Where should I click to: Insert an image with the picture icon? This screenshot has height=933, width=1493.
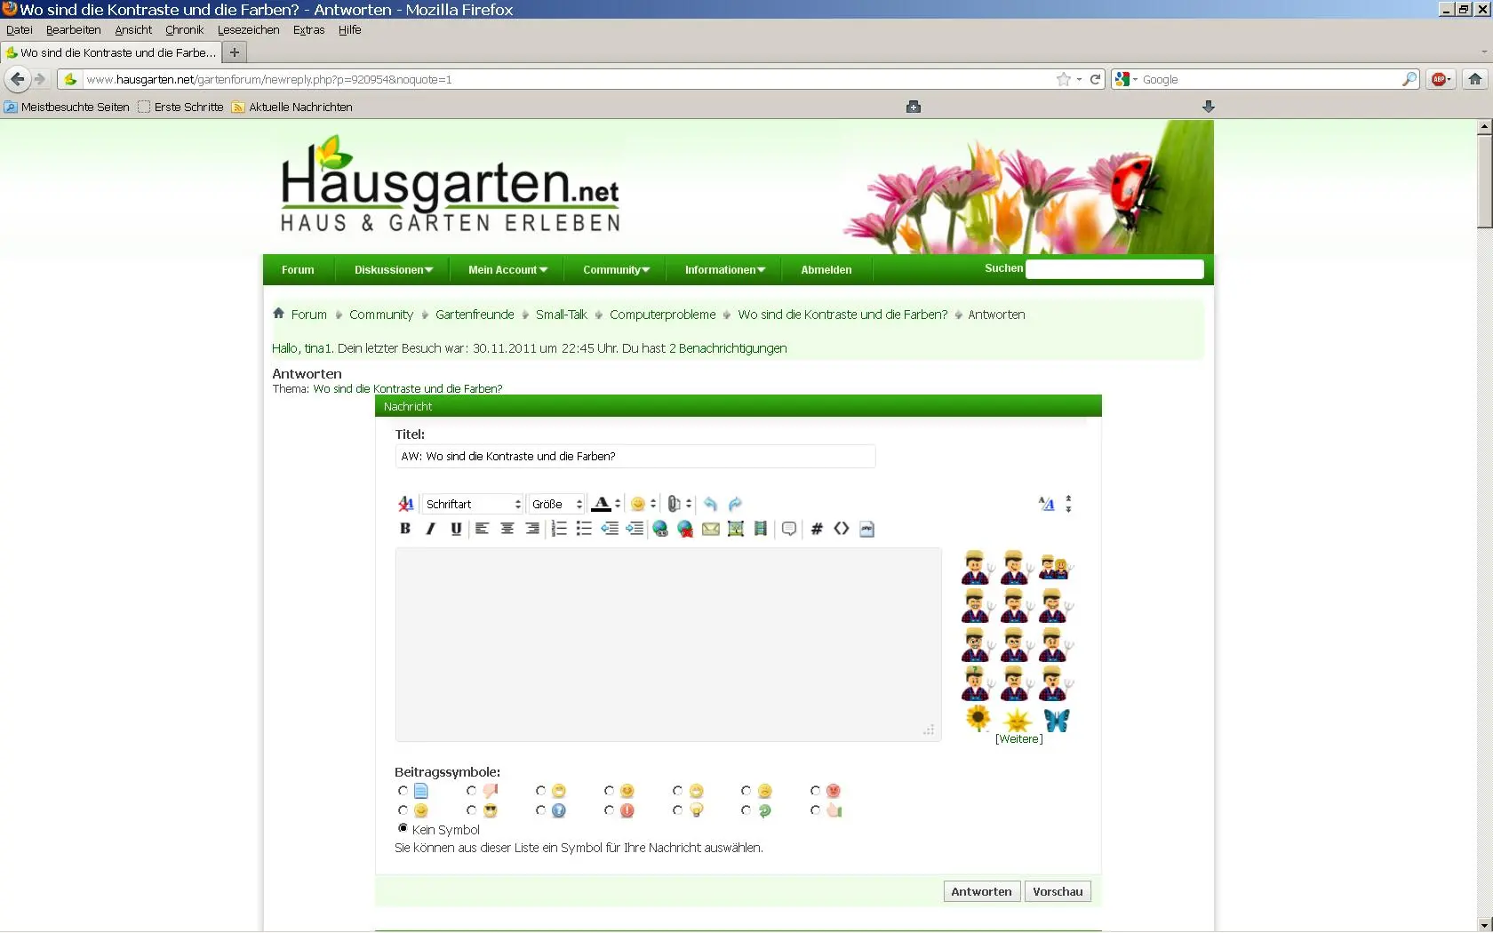(736, 529)
